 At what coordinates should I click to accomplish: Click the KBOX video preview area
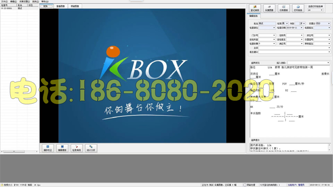(142, 76)
